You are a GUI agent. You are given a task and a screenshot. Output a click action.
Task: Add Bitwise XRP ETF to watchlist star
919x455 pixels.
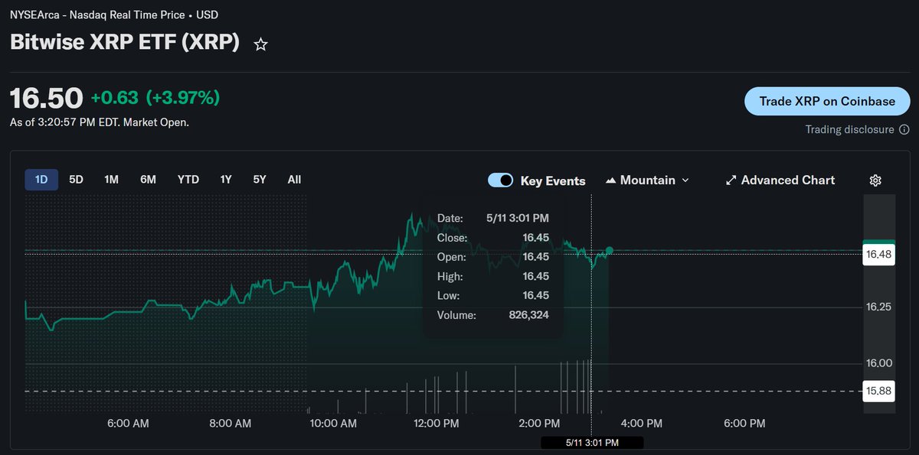(x=260, y=44)
